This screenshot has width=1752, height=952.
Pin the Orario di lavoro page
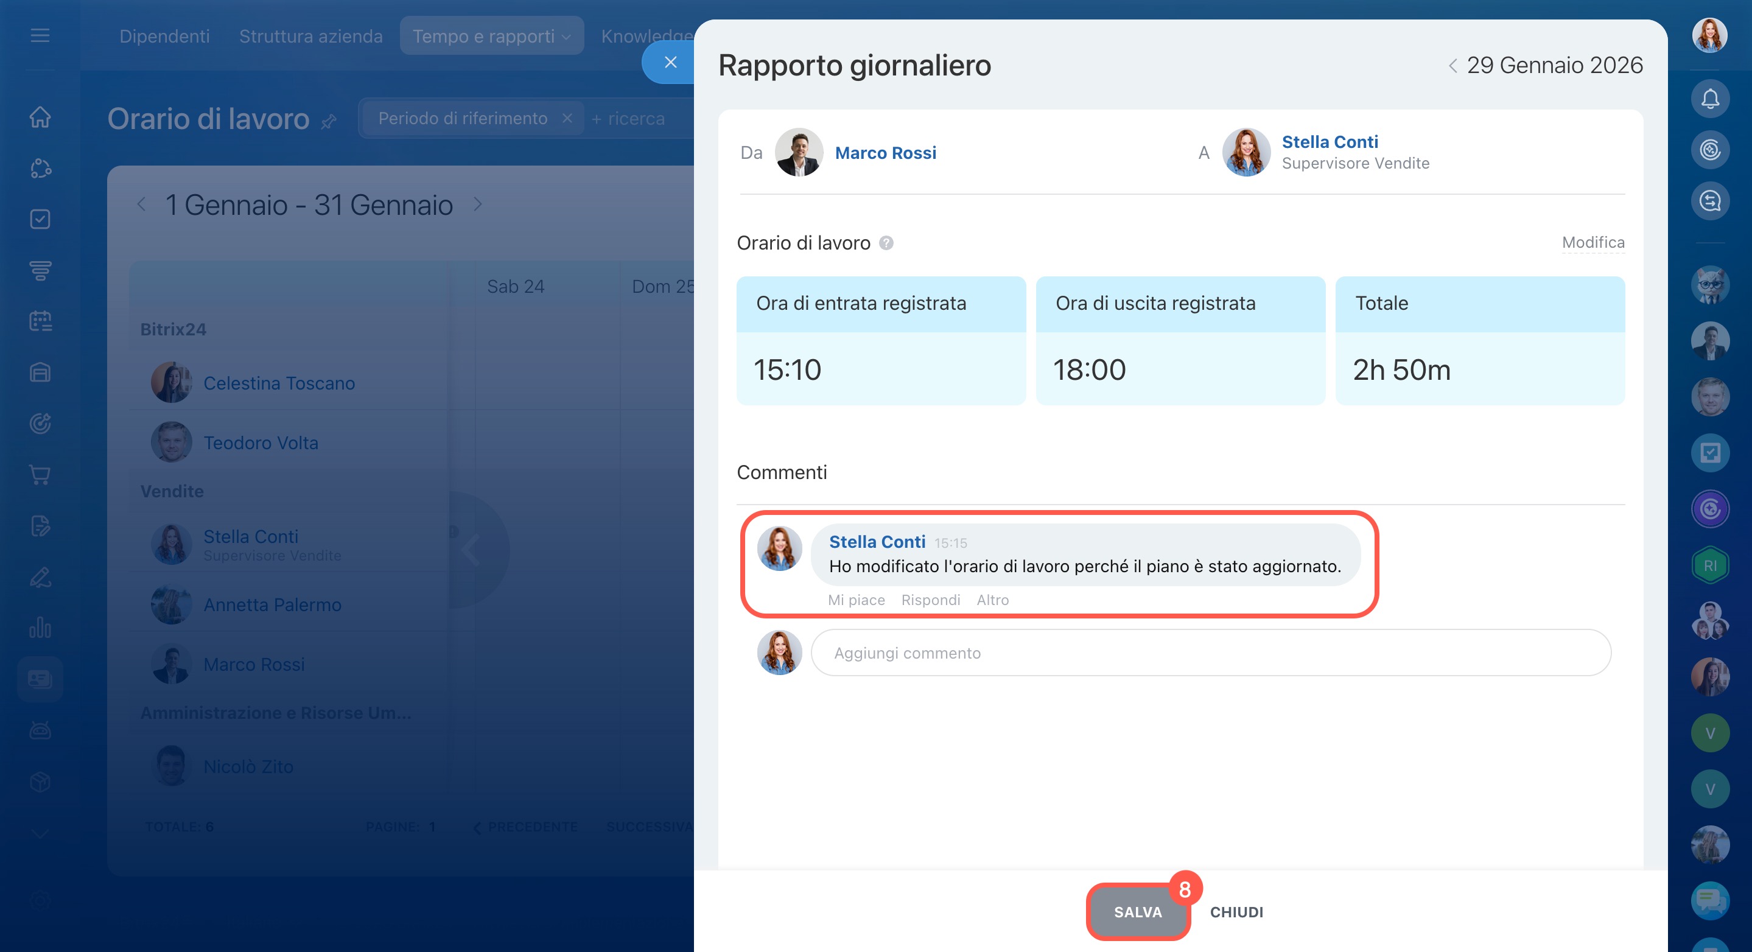click(329, 122)
